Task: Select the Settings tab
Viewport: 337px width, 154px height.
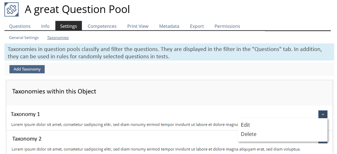Action: point(69,26)
